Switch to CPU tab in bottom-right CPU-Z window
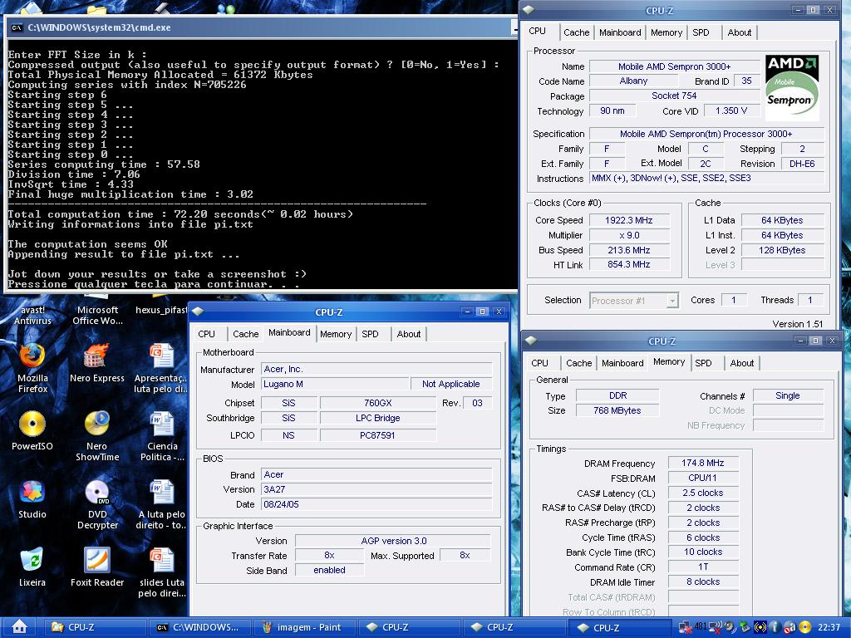 539,363
